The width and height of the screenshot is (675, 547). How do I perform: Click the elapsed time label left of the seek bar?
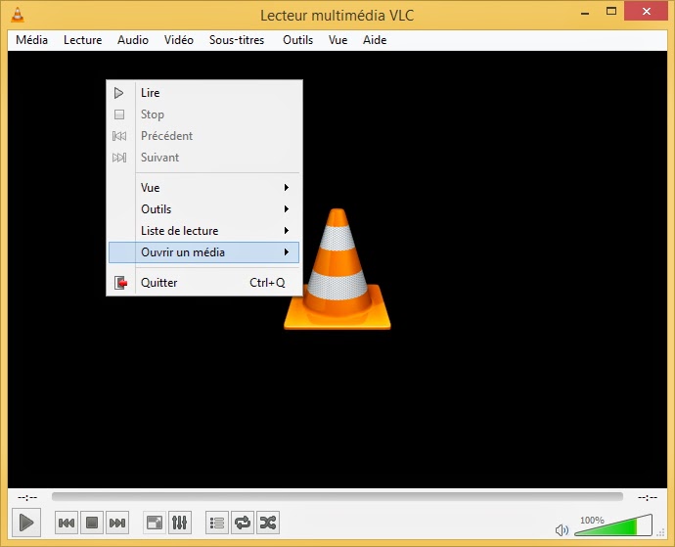[x=27, y=497]
